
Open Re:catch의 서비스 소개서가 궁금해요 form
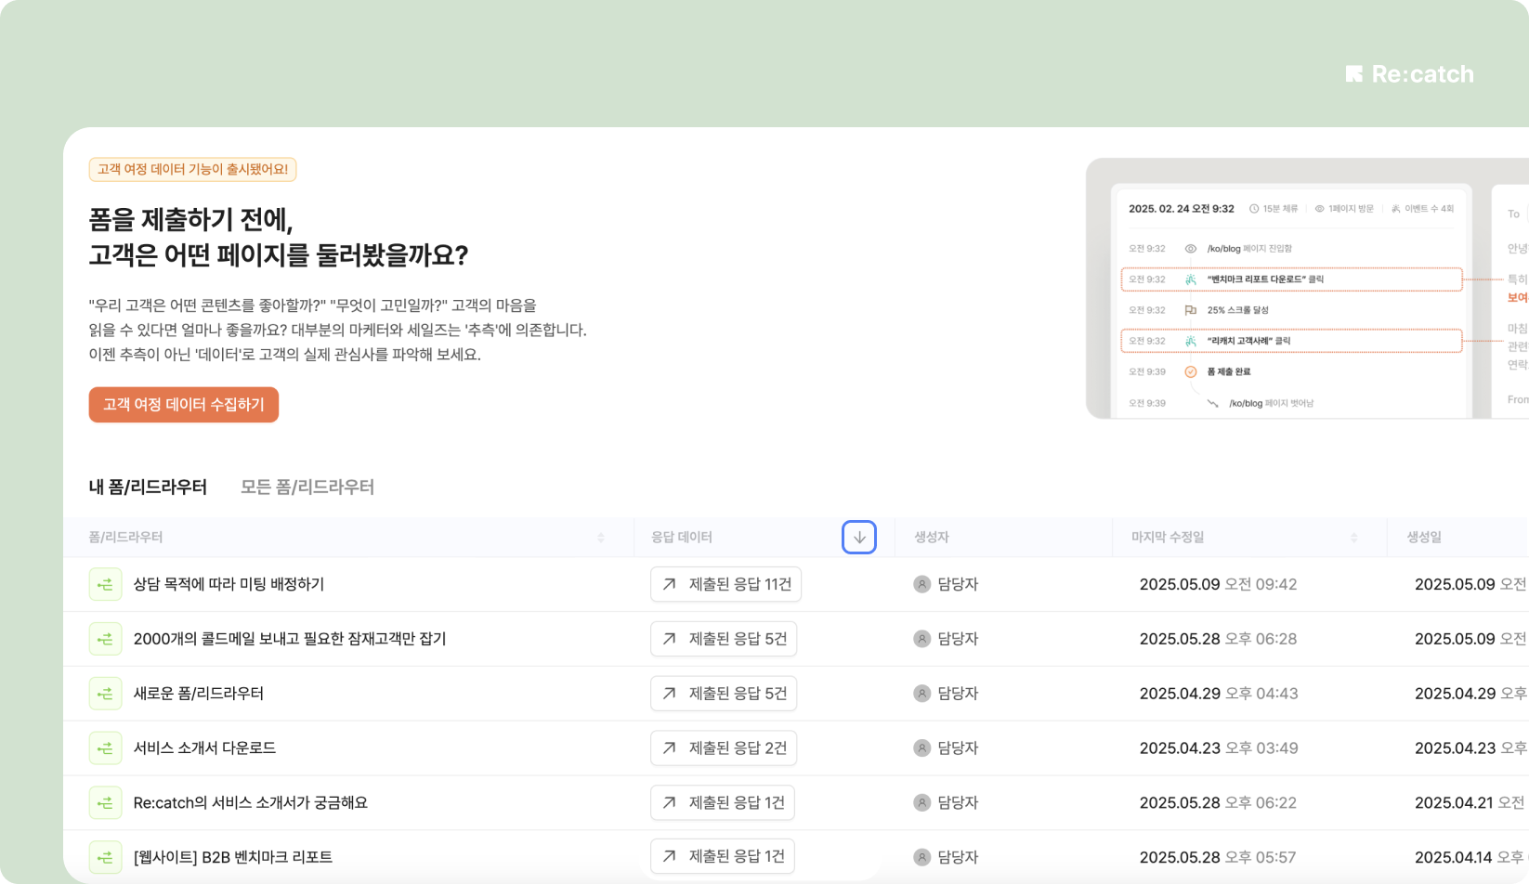251,802
